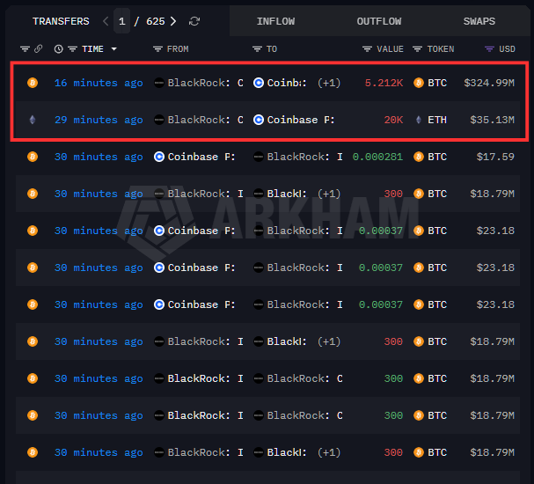Image resolution: width=534 pixels, height=484 pixels.
Task: Select BTC token label in 0.000281 row
Action: [x=437, y=157]
